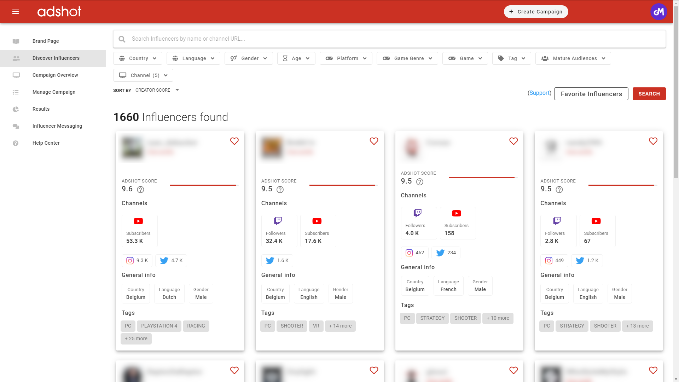The width and height of the screenshot is (679, 382).
Task: Open the YouTube channel with 67 subscribers
Action: (x=598, y=231)
